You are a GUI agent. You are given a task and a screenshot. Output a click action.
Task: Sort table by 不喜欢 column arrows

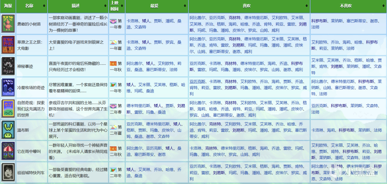coord(383,6)
